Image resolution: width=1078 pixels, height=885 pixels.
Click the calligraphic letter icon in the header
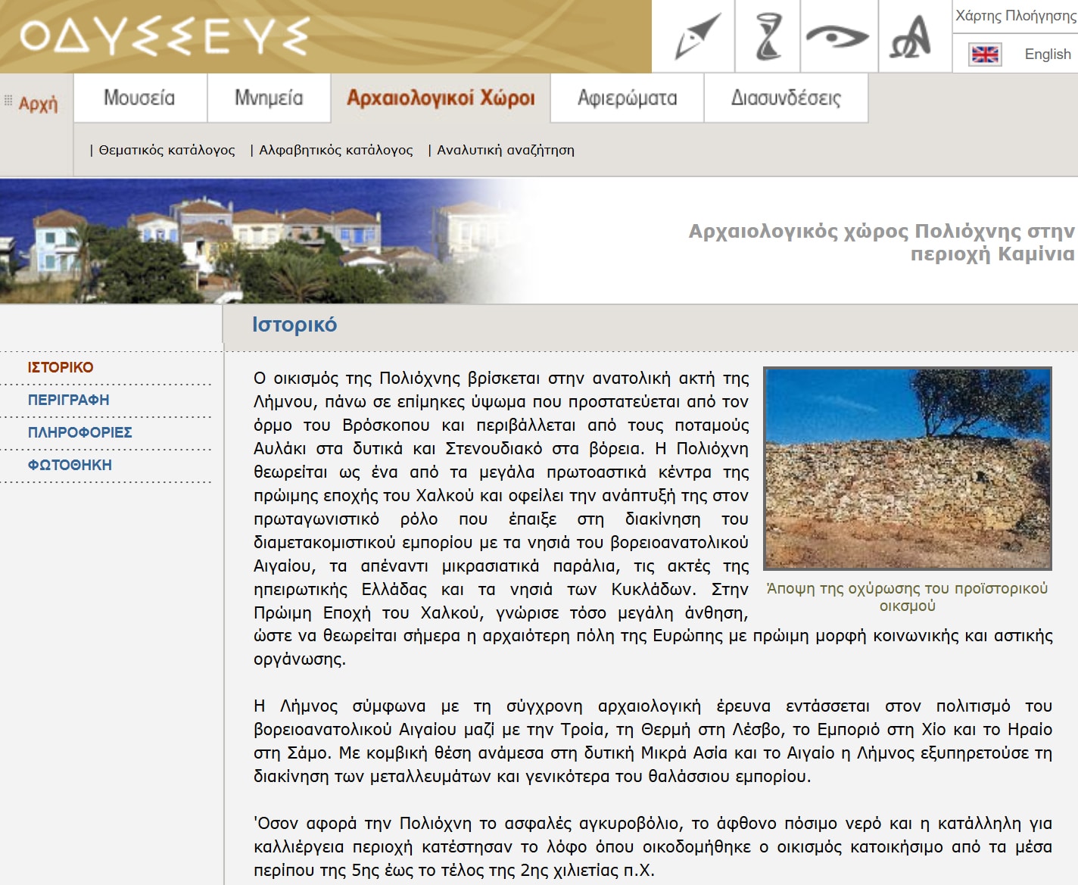tap(911, 36)
